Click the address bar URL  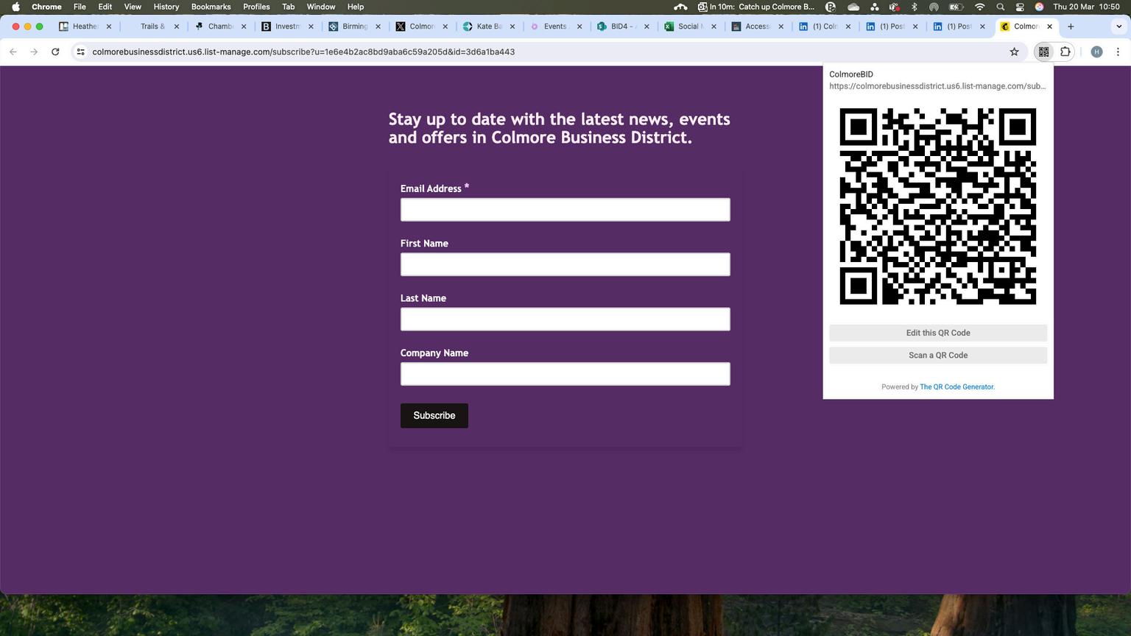(x=303, y=52)
